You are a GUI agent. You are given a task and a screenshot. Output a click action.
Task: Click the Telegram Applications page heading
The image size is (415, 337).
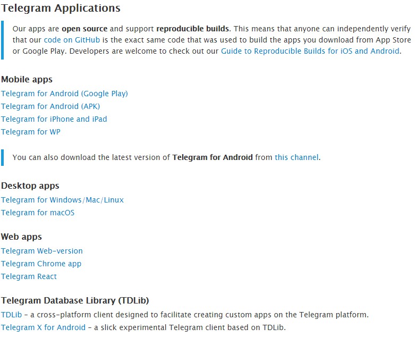[61, 8]
